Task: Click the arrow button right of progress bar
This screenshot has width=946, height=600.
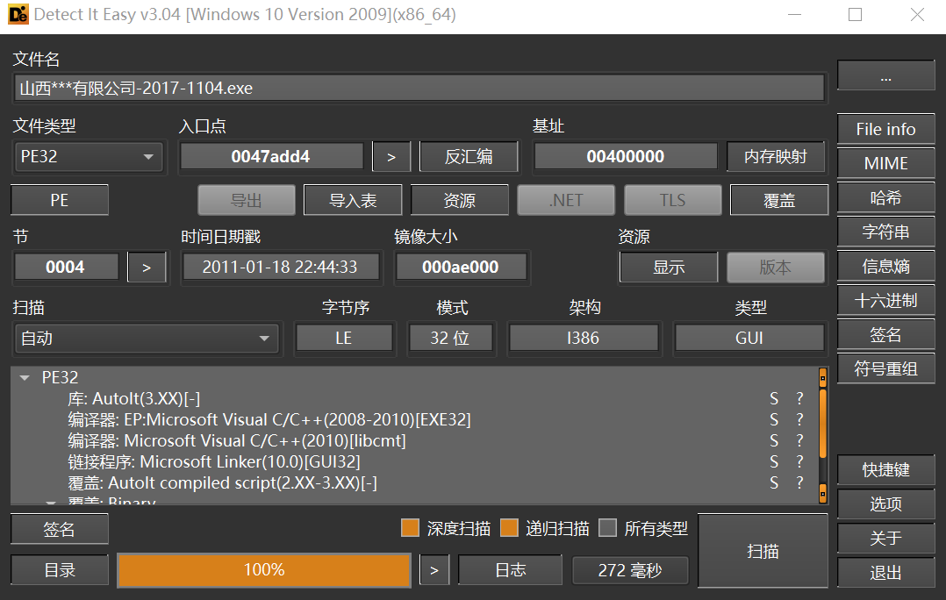Action: [434, 570]
